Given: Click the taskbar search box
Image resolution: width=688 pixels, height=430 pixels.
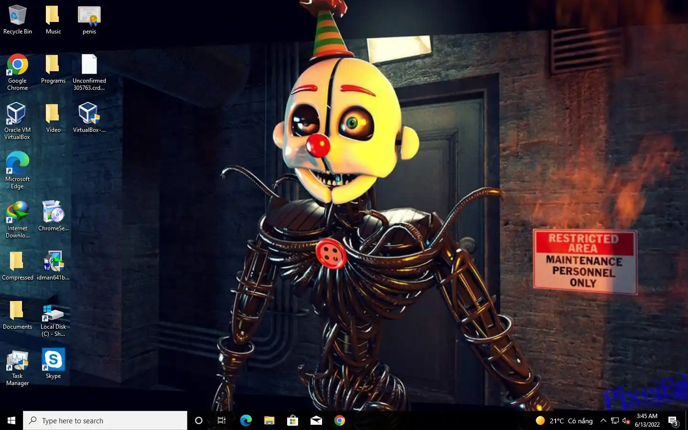Looking at the screenshot, I should (105, 420).
